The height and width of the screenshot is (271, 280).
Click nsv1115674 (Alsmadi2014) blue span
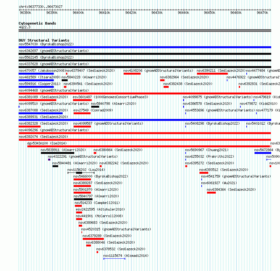coord(114,259)
